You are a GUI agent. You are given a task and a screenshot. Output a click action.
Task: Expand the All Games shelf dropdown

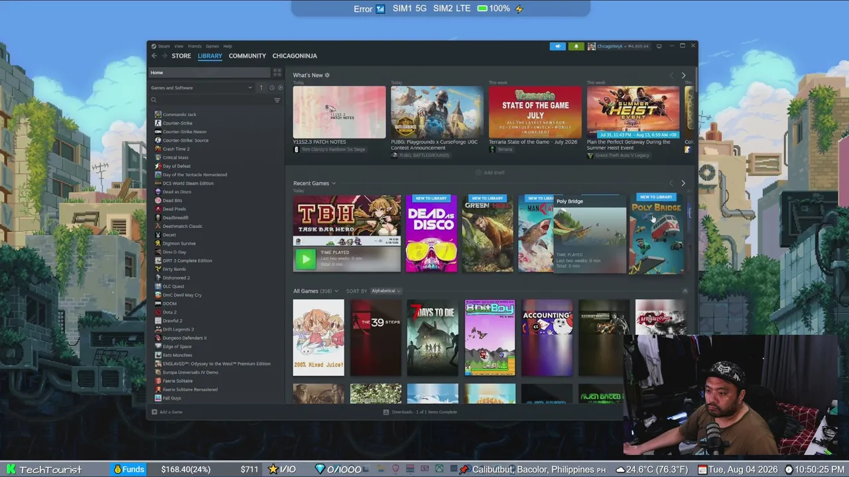pos(336,291)
